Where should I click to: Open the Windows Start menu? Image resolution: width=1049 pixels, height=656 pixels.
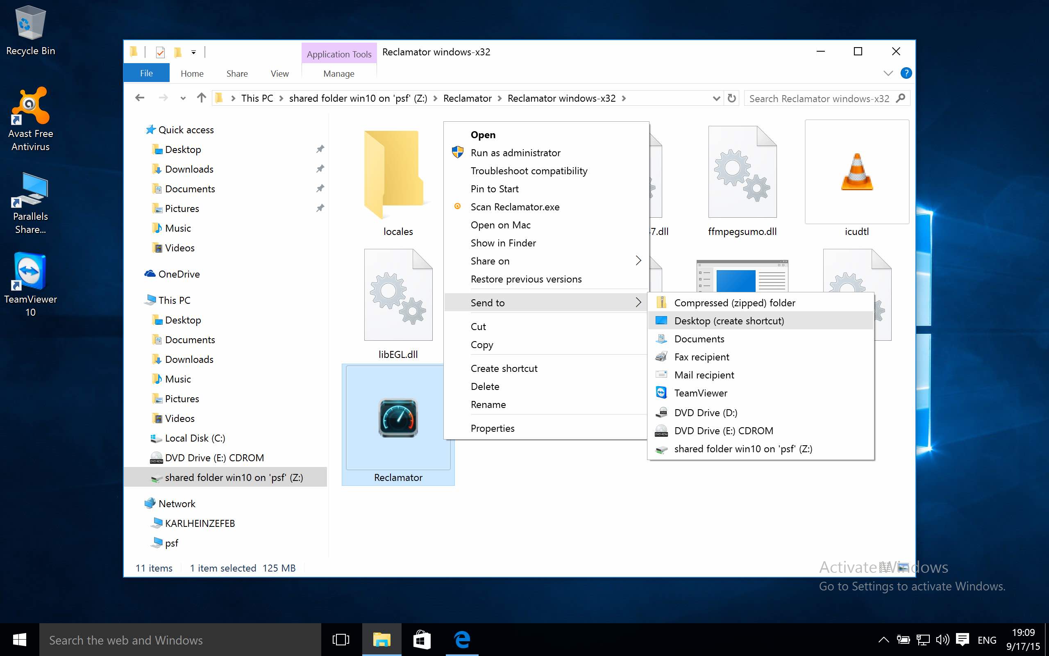tap(20, 640)
